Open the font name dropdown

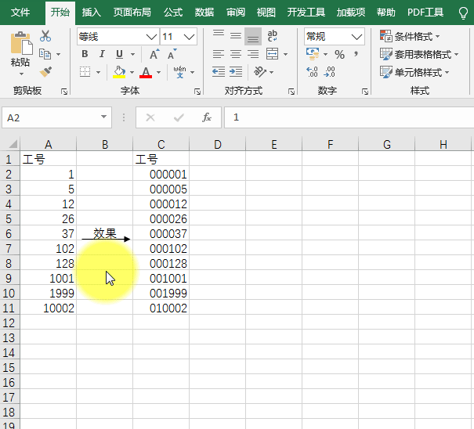tap(151, 37)
